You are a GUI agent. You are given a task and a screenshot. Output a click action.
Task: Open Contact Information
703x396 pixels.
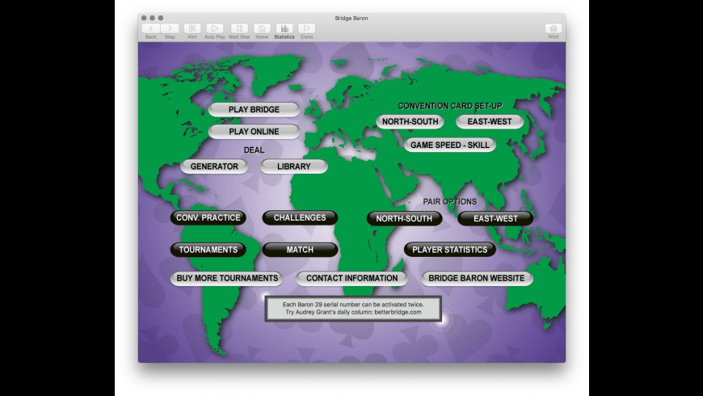pos(351,278)
